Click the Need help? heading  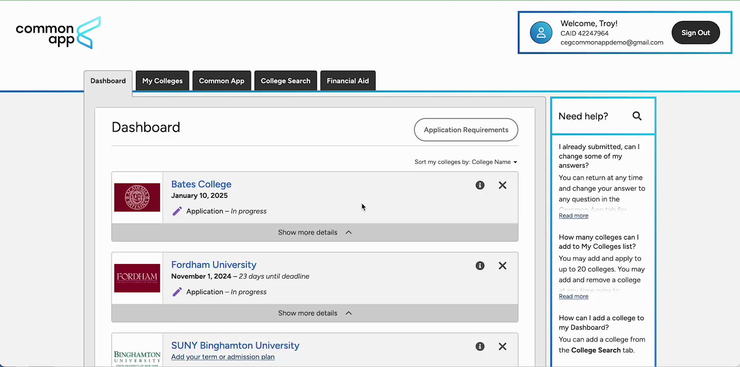583,116
